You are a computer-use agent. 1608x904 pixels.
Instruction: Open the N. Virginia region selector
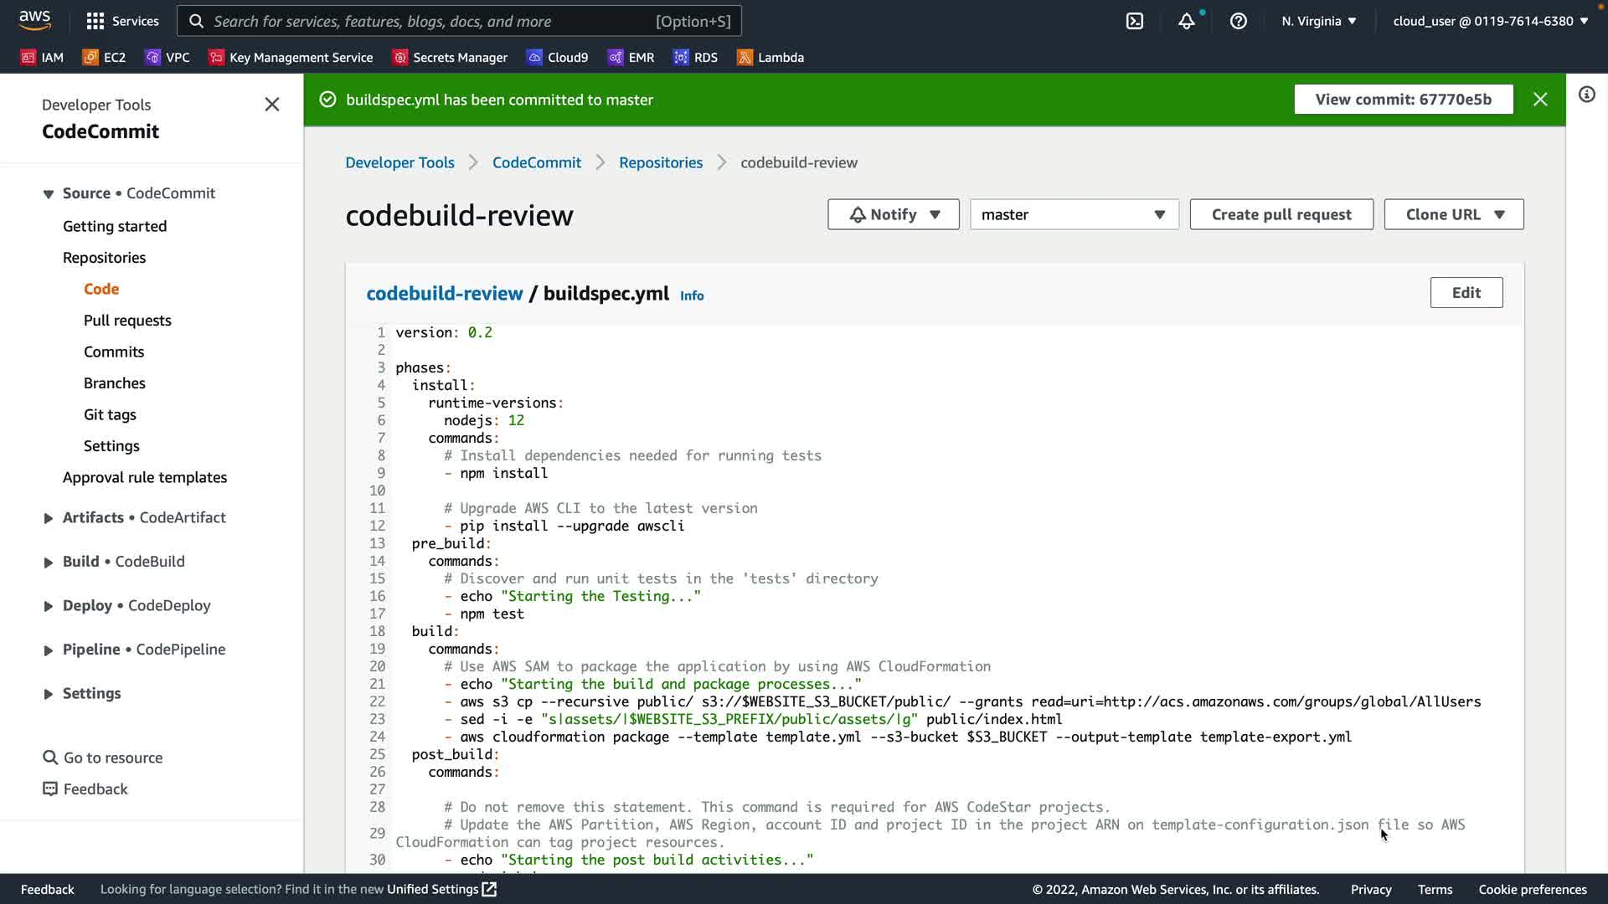(x=1318, y=21)
